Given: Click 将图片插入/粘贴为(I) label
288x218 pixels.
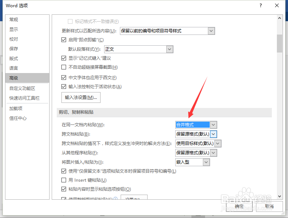Looking at the screenshot, I should [x=83, y=162].
